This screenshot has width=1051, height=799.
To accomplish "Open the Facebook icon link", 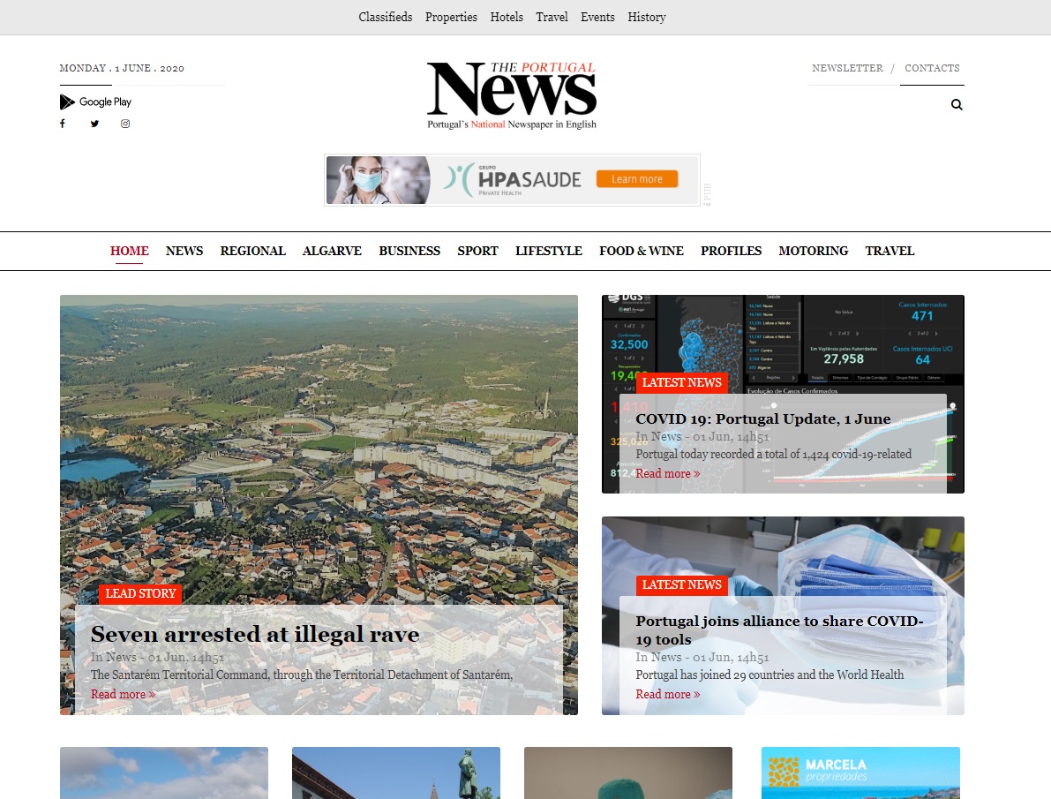I will tap(63, 124).
